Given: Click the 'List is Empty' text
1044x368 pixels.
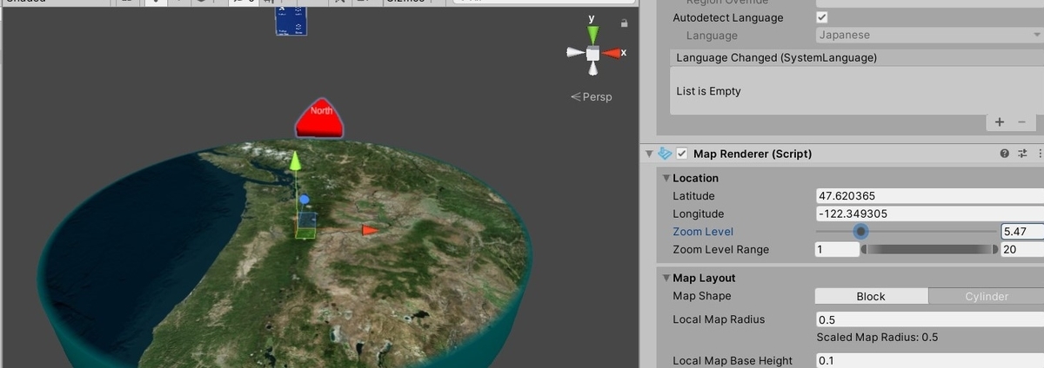Looking at the screenshot, I should pos(708,91).
